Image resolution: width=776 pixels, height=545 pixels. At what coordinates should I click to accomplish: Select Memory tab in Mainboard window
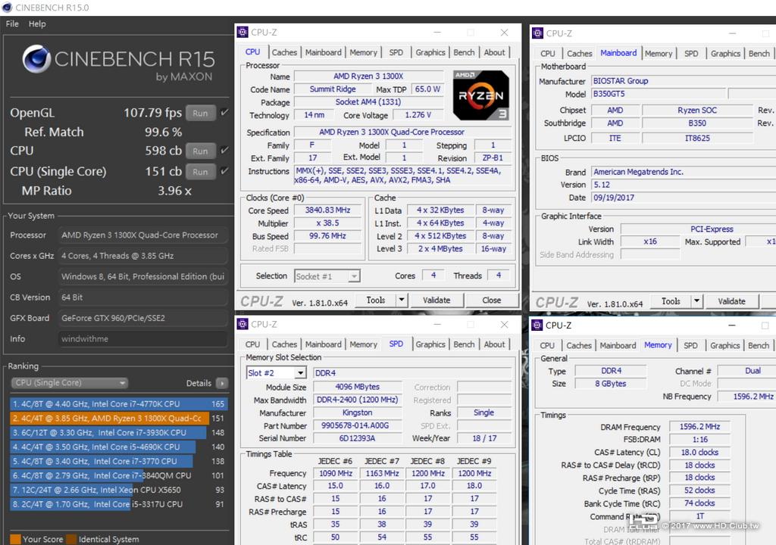click(659, 54)
